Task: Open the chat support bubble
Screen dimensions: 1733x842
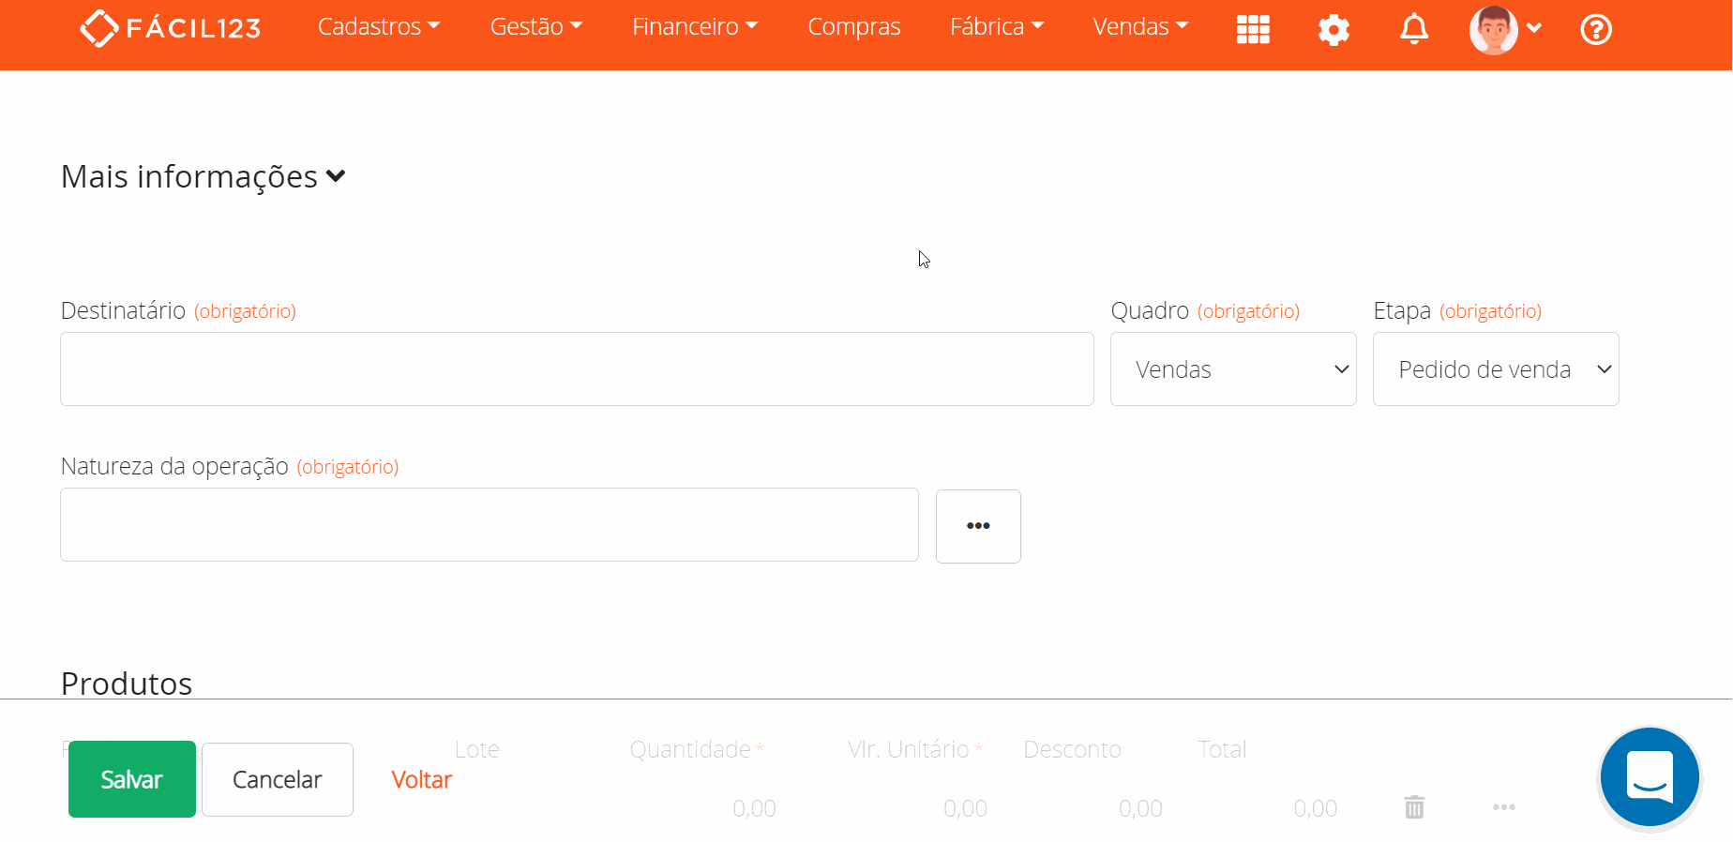Action: 1650,777
